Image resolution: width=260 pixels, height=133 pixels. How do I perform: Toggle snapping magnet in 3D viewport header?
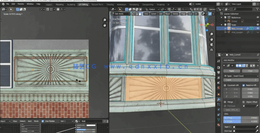click(x=169, y=9)
